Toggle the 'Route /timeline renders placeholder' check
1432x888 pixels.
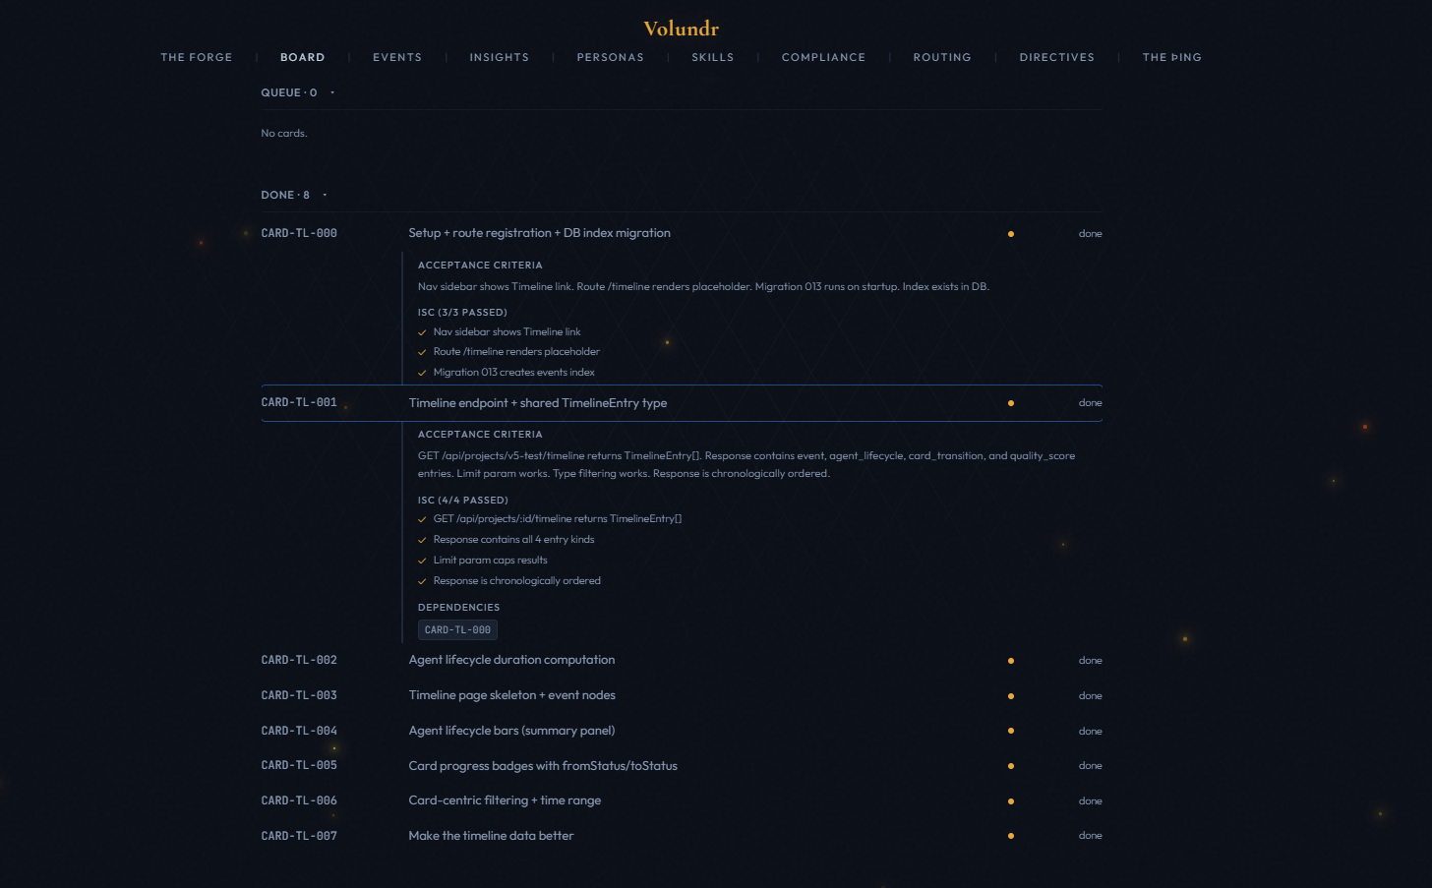click(x=423, y=351)
